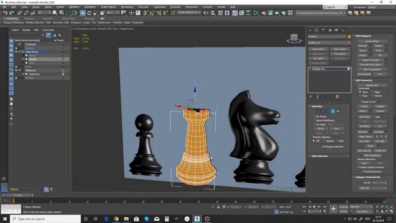The image size is (396, 223).
Task: Open the Modify tab in command panel
Action: pyautogui.click(x=316, y=30)
